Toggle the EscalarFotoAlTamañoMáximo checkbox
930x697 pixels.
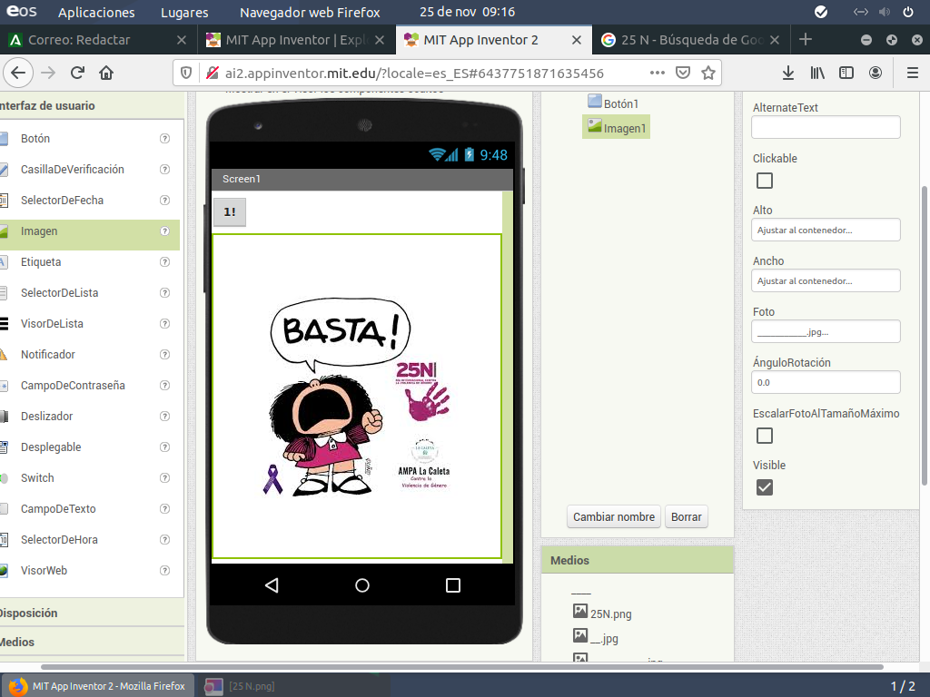click(x=765, y=436)
